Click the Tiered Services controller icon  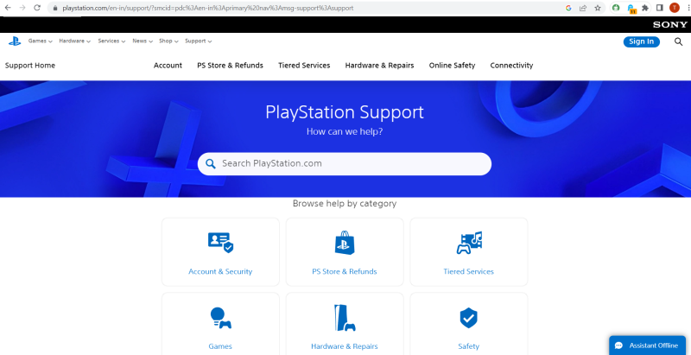pyautogui.click(x=469, y=243)
